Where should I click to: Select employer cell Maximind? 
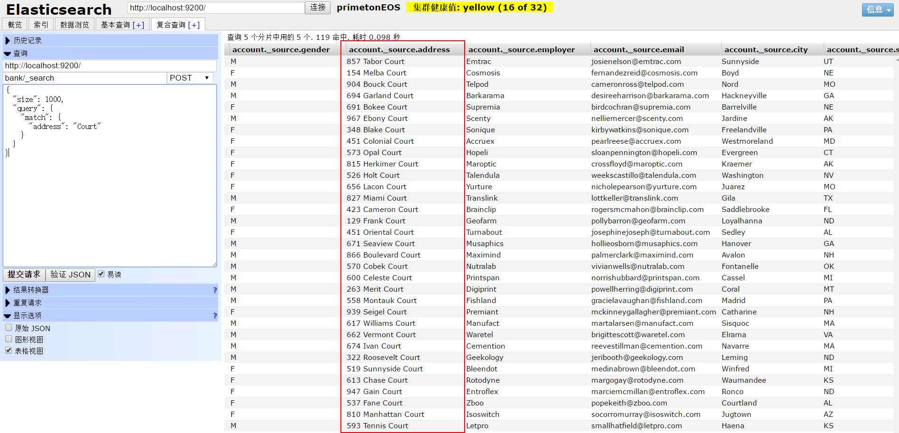tap(483, 255)
